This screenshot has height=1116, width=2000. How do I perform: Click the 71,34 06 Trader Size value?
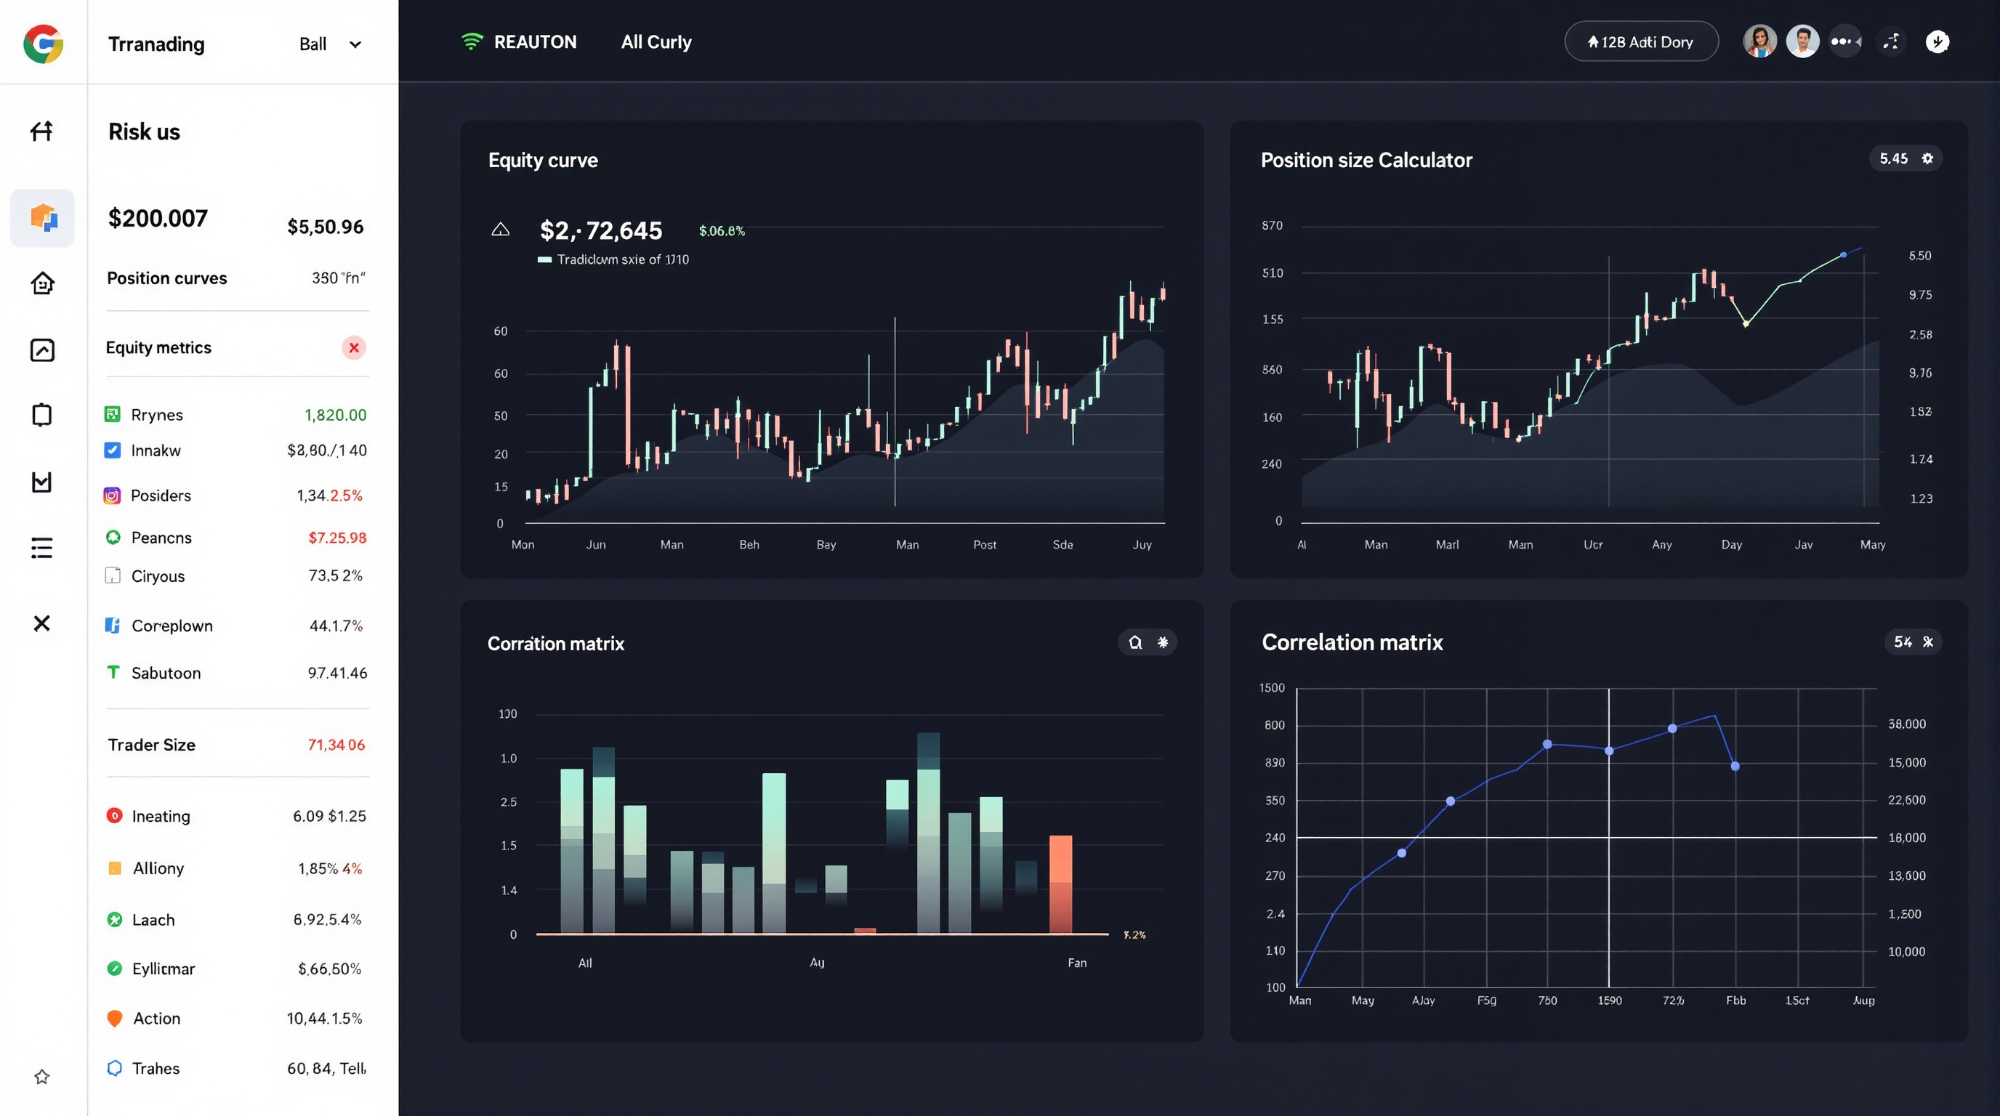coord(336,744)
